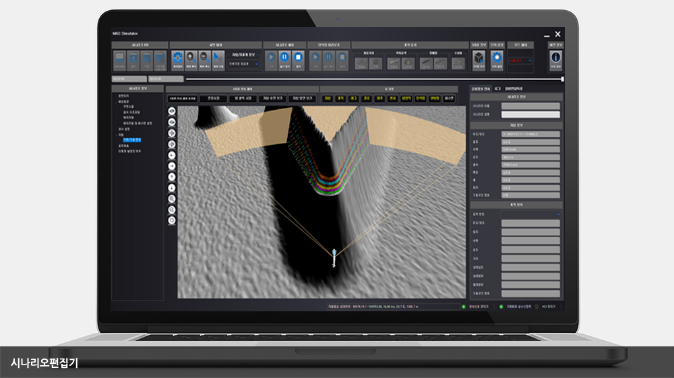This screenshot has width=674, height=378.
Task: Click the greyed-out stop button in the second playback group
Action: pyautogui.click(x=342, y=59)
